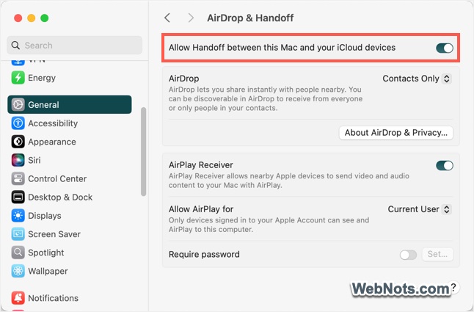
Task: Open Notifications settings
Action: [x=70, y=298]
